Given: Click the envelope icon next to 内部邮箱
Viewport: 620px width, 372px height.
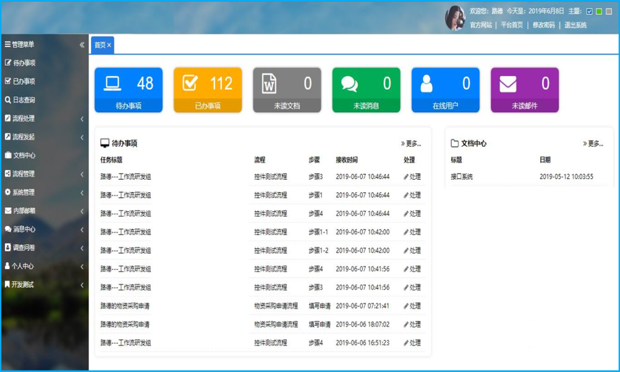Looking at the screenshot, I should (x=8, y=211).
